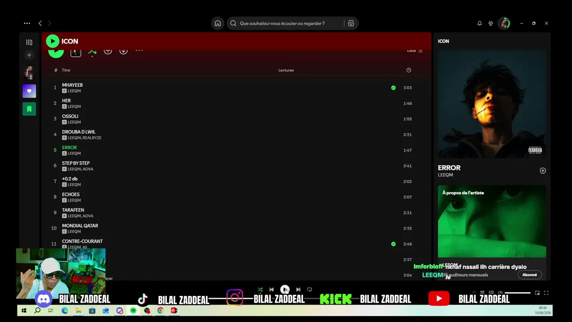Toggle shuffle in player bar
The image size is (572, 322).
click(260, 290)
